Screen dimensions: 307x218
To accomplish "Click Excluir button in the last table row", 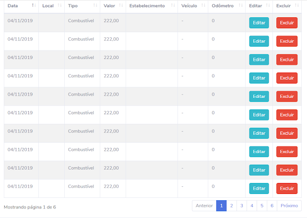I will pyautogui.click(x=287, y=188).
